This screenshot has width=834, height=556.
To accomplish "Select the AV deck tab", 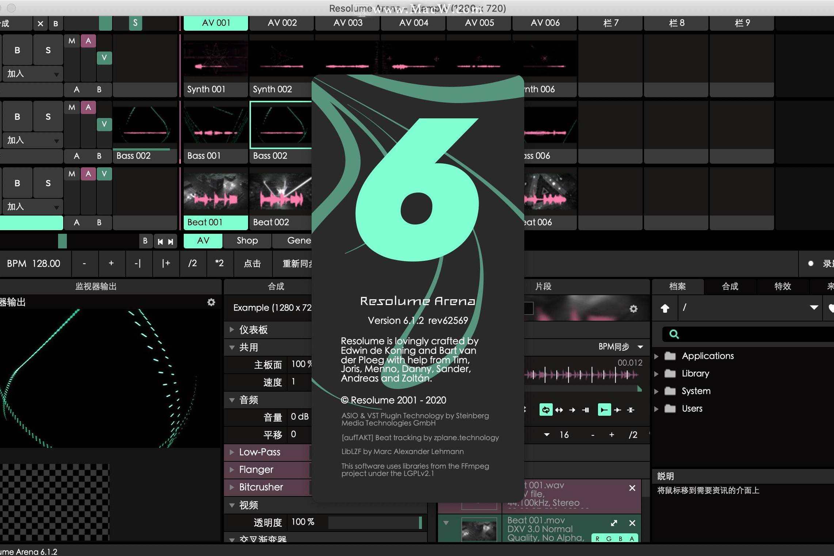I will pos(203,241).
